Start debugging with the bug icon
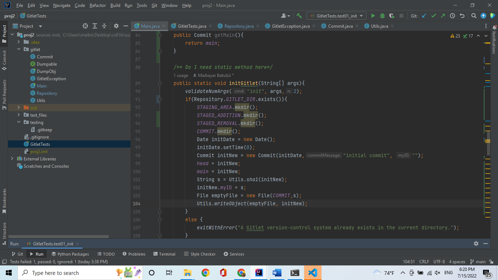The image size is (498, 280). [x=382, y=16]
